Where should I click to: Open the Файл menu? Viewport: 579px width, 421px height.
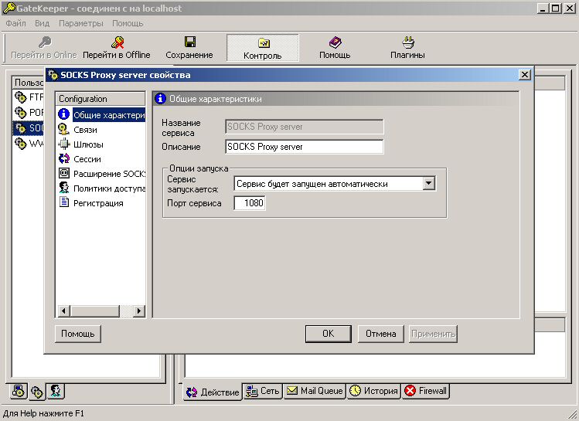pos(16,23)
